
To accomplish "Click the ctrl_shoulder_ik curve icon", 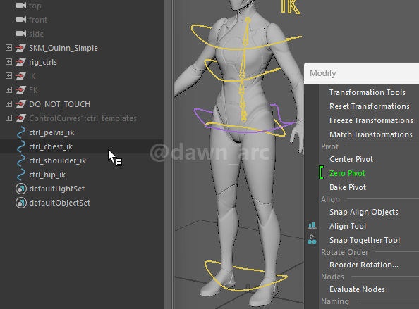I will coord(21,160).
